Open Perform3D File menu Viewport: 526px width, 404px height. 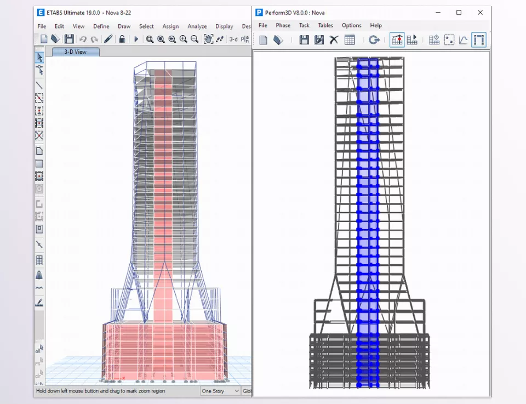262,26
